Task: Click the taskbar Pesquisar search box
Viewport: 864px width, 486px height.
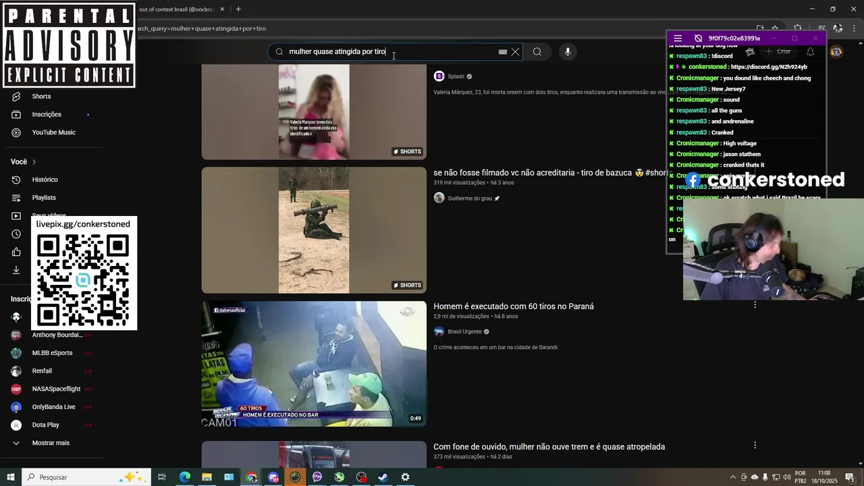Action: tap(86, 477)
